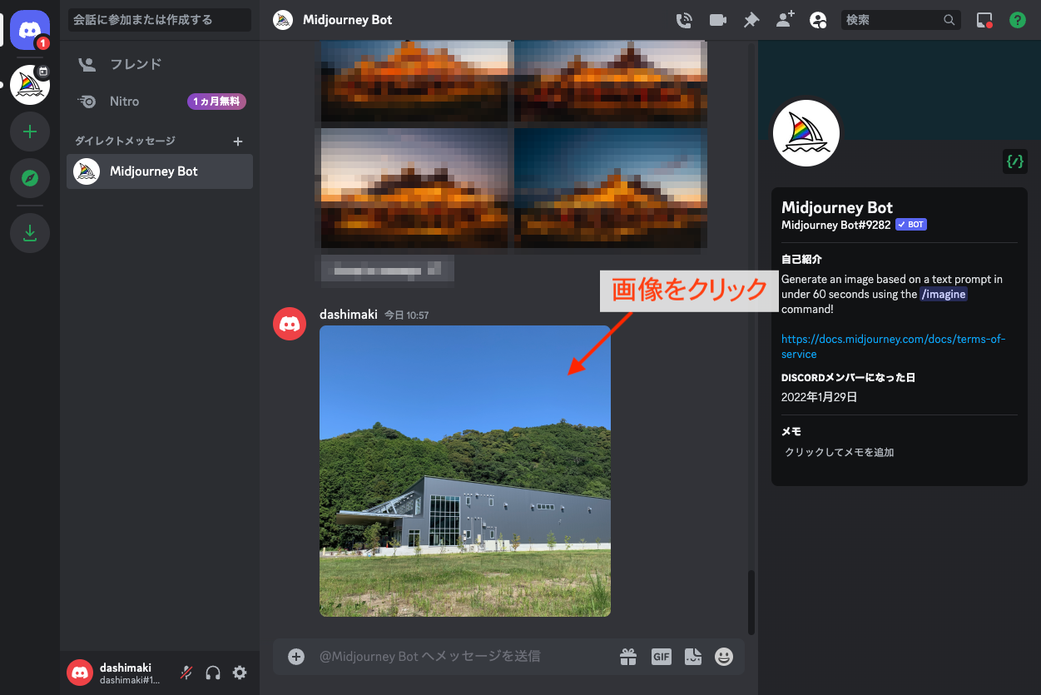1041x695 pixels.
Task: Open the inbox icon
Action: (x=984, y=20)
